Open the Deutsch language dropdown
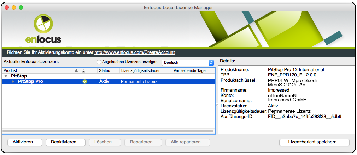The image size is (357, 155). 188,62
